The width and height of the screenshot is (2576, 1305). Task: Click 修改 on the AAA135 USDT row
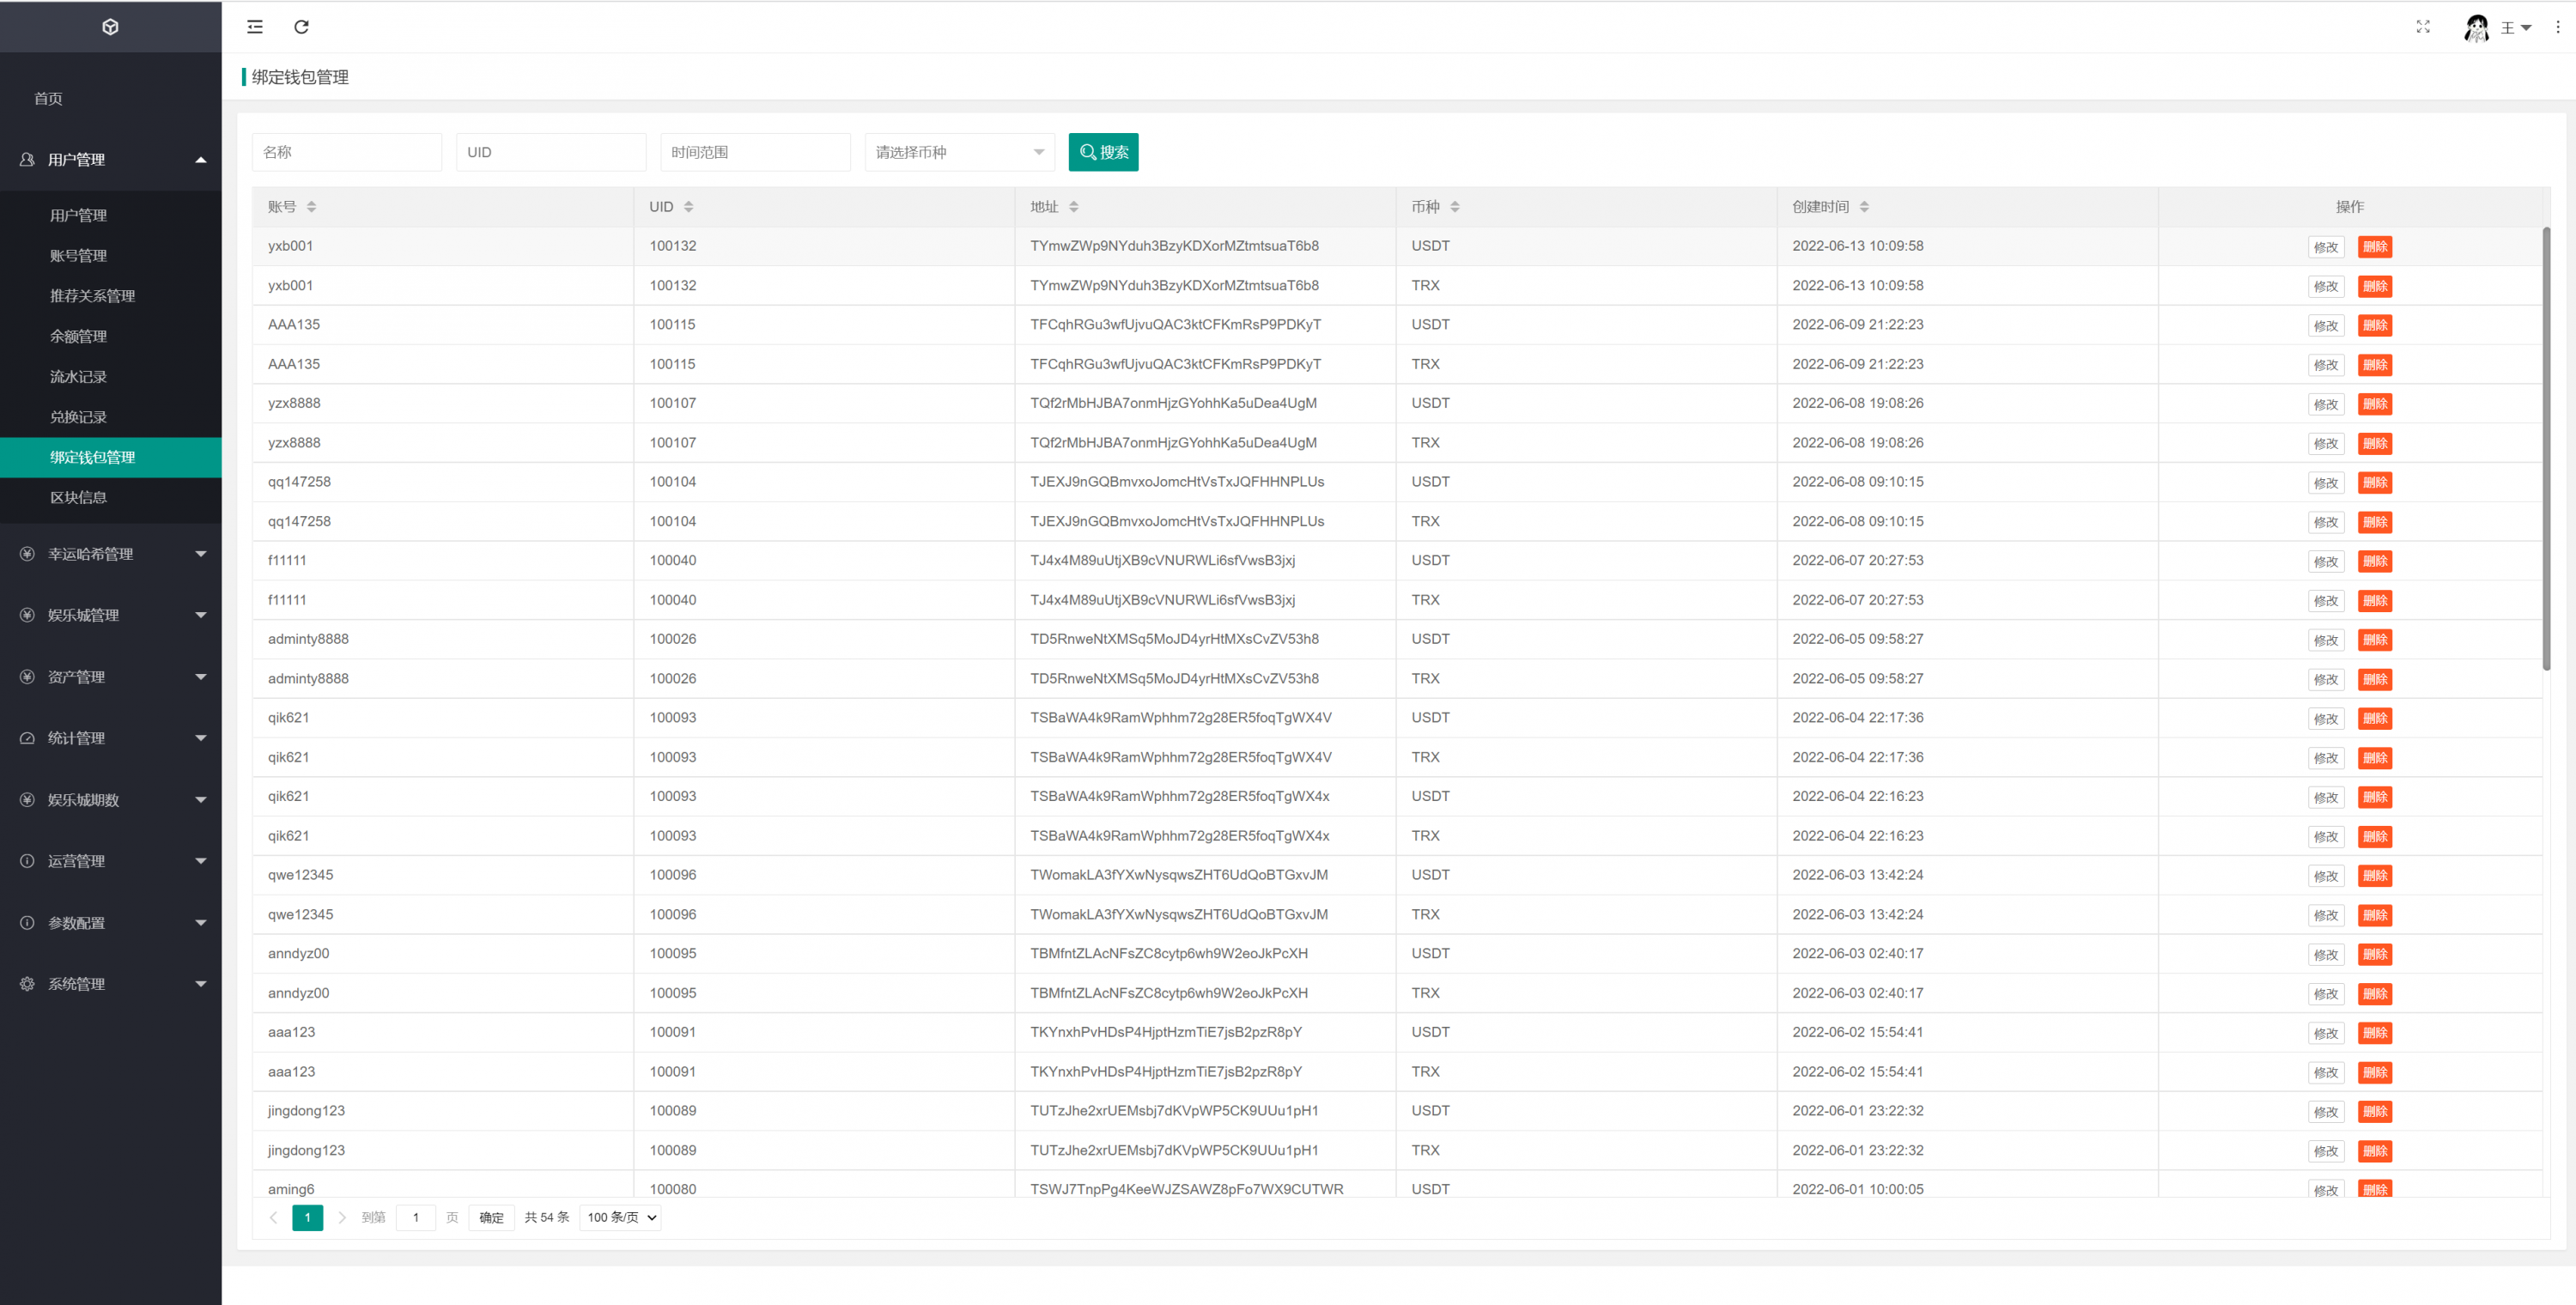tap(2325, 326)
